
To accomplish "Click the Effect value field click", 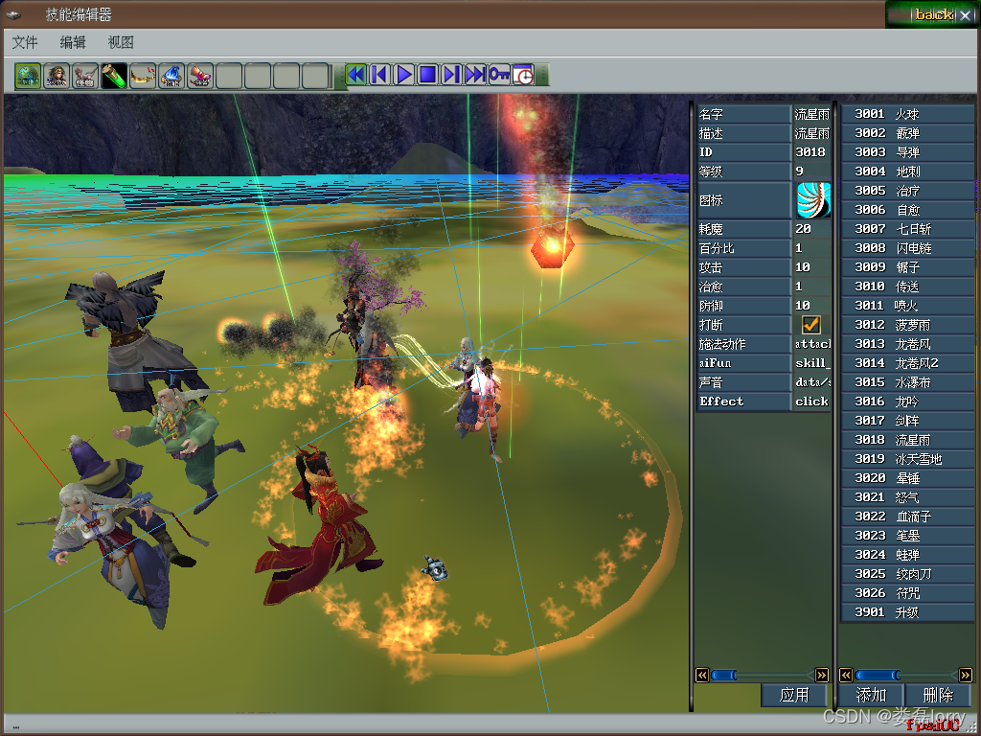I will click(x=812, y=402).
